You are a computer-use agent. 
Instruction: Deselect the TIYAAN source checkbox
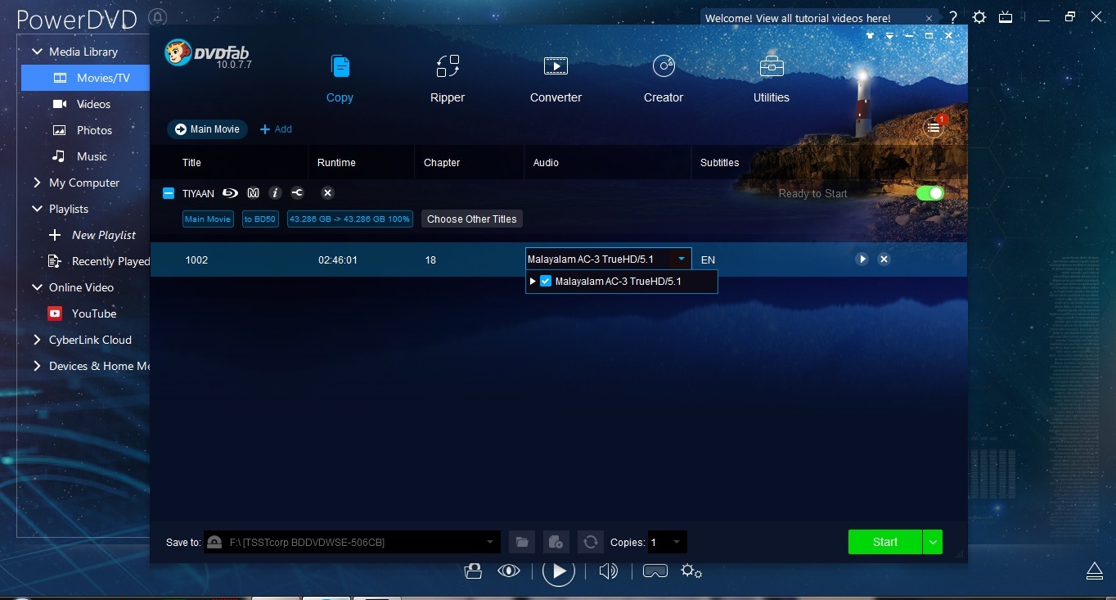169,193
